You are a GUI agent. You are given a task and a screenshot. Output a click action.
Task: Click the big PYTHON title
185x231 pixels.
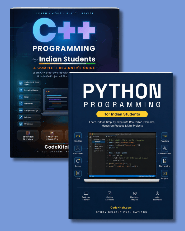(122, 91)
